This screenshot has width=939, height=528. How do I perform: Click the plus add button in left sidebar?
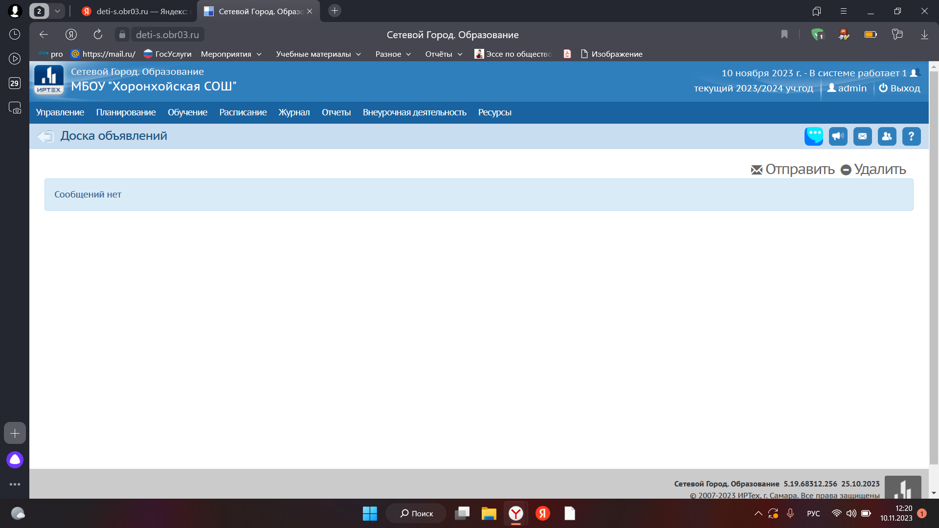coord(15,433)
